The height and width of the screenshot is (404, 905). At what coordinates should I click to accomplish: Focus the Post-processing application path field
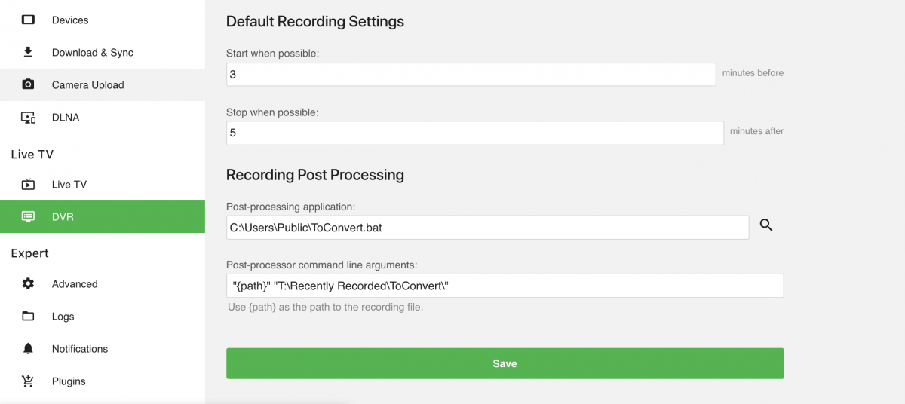tap(487, 227)
